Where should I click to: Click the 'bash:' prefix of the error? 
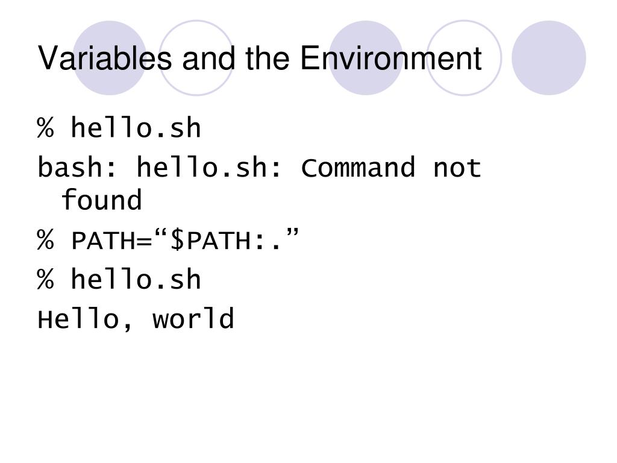(77, 167)
